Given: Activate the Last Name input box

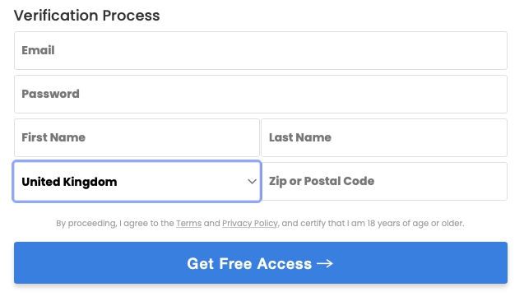Looking at the screenshot, I should point(384,137).
